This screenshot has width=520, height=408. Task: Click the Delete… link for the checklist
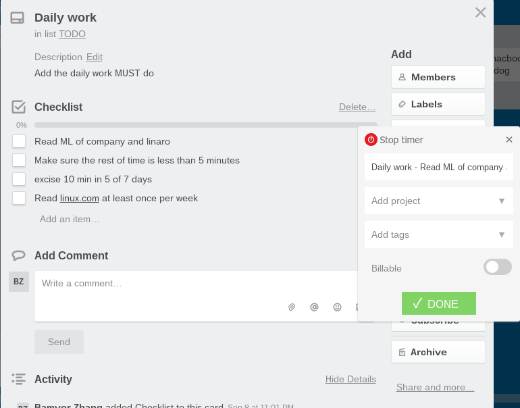point(357,107)
